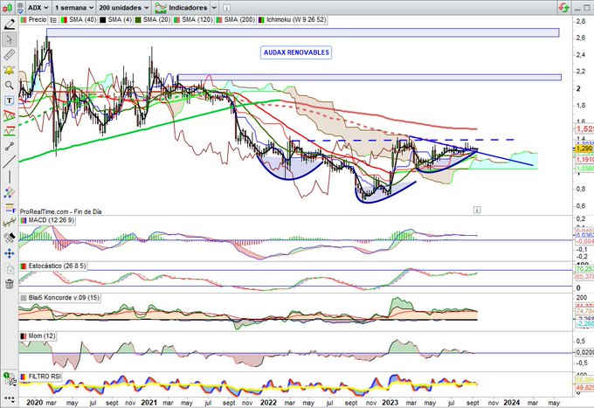Image resolution: width=594 pixels, height=408 pixels.
Task: Click the SMA (20) green color swatch
Action: pos(138,20)
